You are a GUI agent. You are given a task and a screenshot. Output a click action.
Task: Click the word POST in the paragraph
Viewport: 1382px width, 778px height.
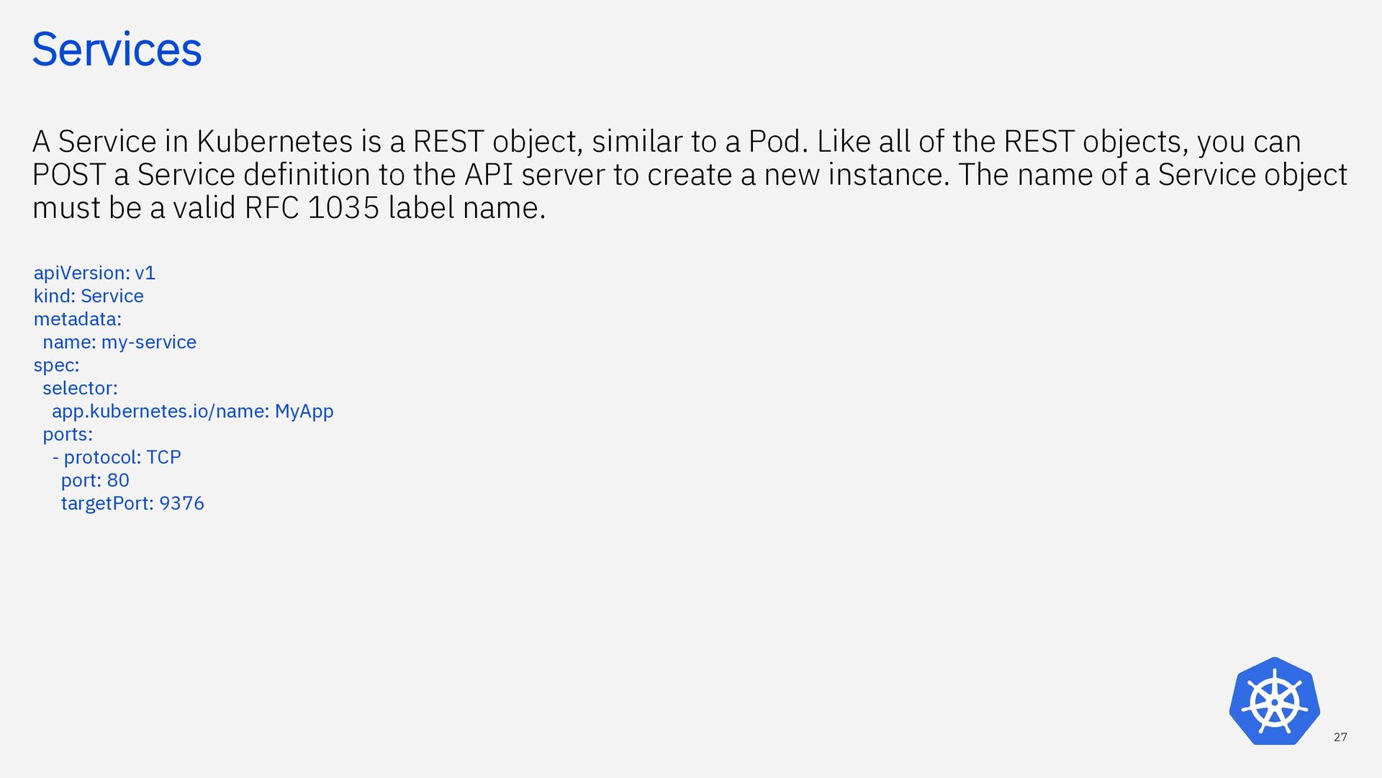click(69, 174)
